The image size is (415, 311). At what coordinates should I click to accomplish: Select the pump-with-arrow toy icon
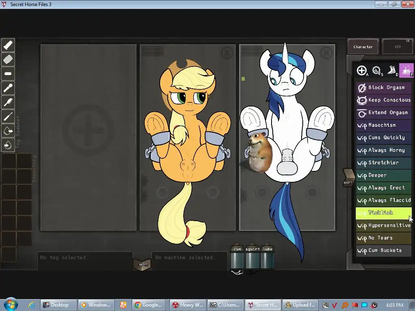8,131
